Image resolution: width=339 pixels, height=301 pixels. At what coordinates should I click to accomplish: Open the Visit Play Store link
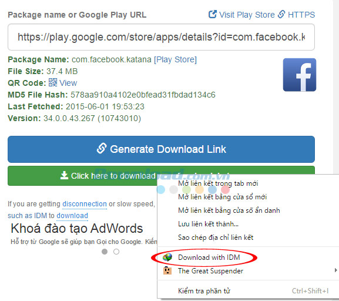[247, 15]
